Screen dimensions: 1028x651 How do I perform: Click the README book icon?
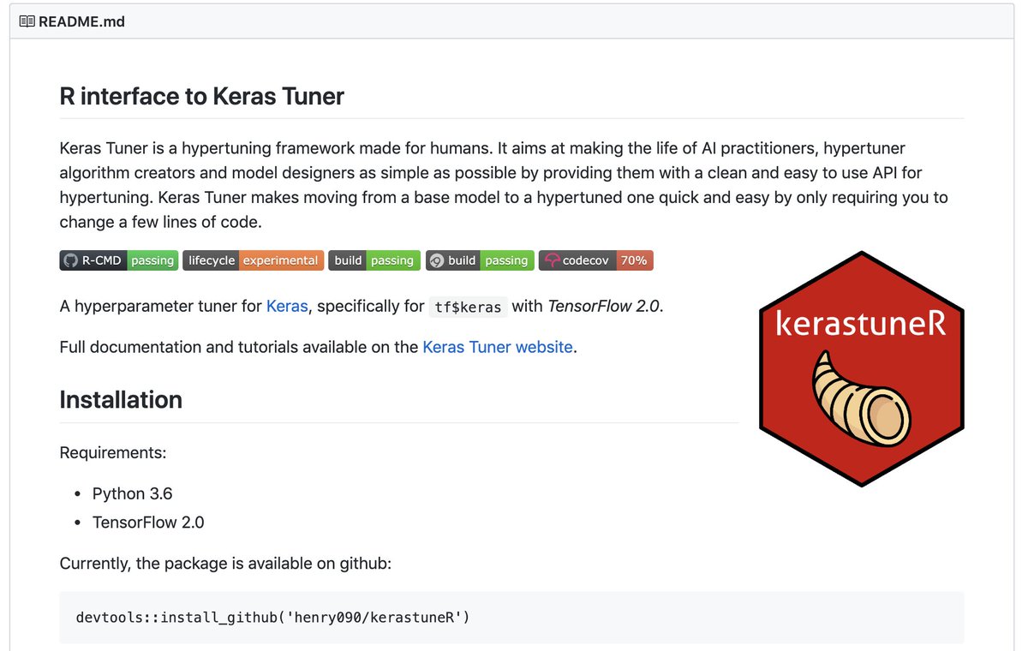[27, 21]
